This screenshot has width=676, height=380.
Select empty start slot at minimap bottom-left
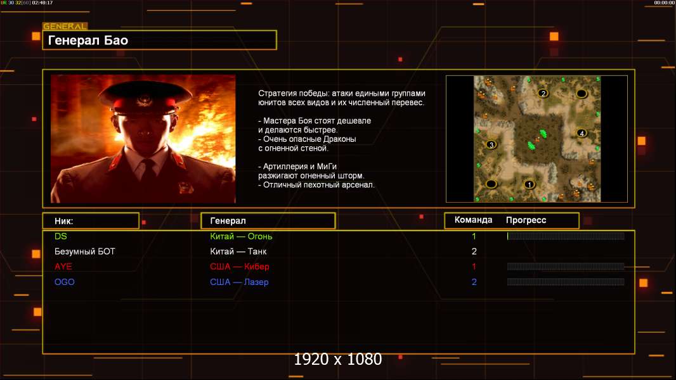[491, 184]
